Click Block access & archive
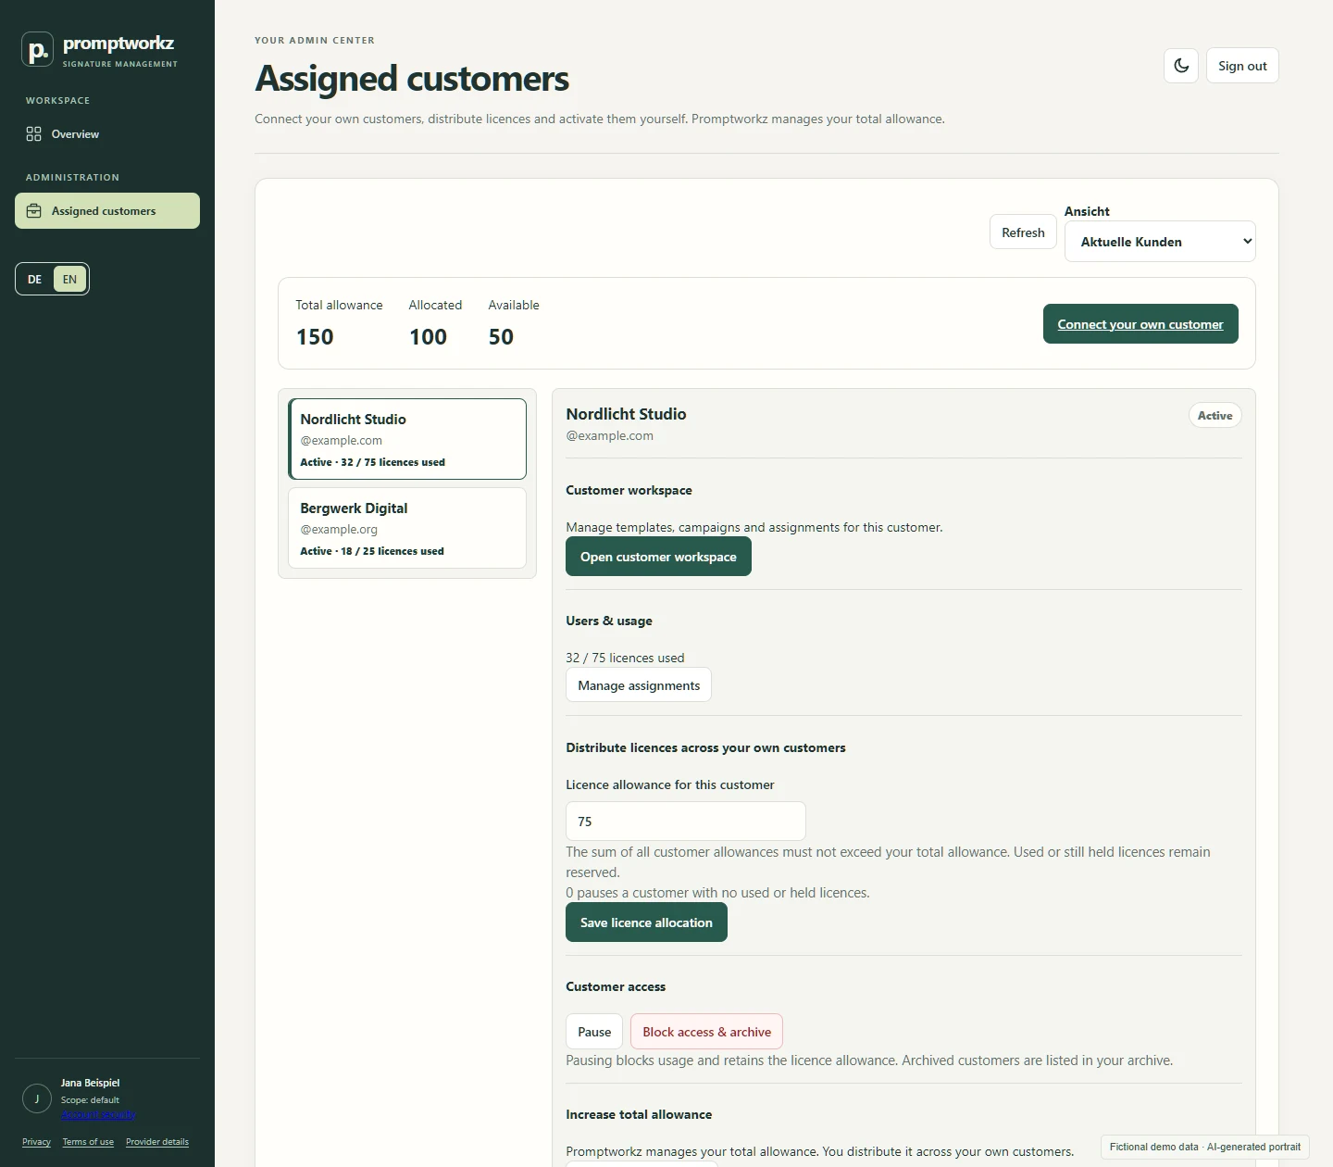 click(706, 1032)
